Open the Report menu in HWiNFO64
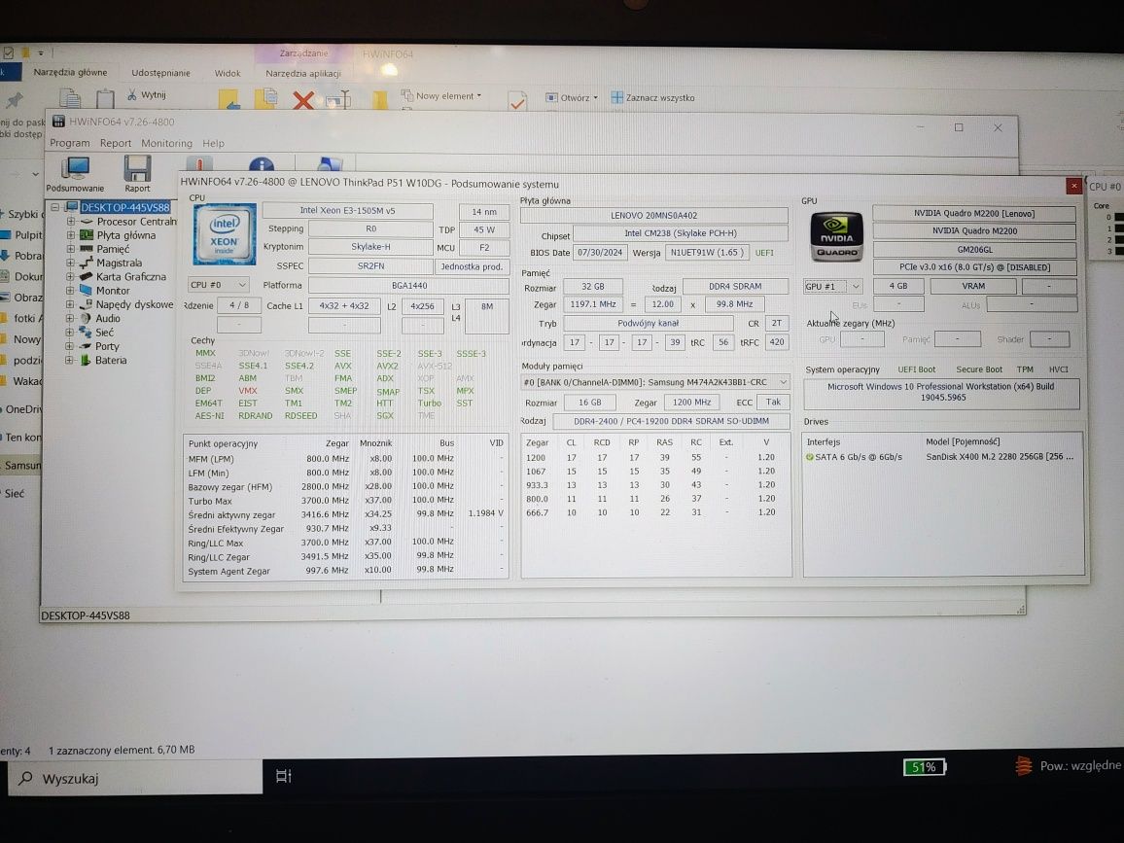Viewport: 1124px width, 843px height. click(x=116, y=143)
